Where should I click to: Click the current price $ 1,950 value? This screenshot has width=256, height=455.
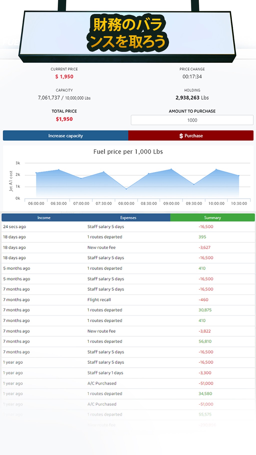click(64, 77)
